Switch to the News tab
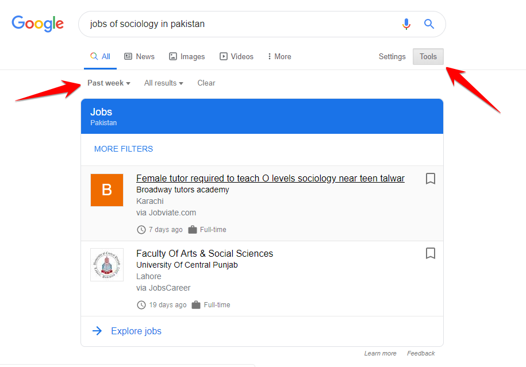526x367 pixels. (x=139, y=57)
